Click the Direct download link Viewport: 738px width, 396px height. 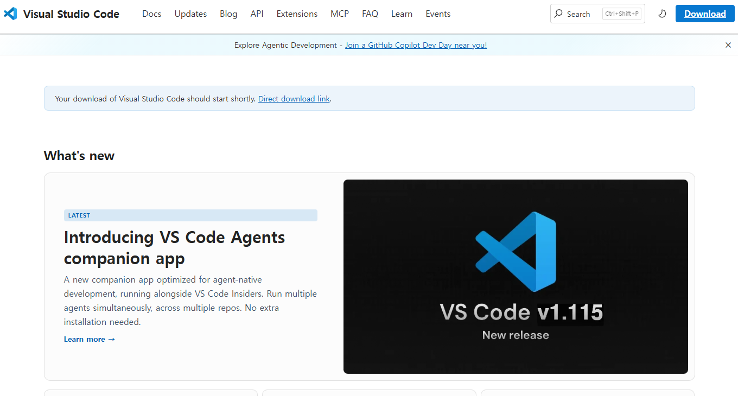(294, 99)
